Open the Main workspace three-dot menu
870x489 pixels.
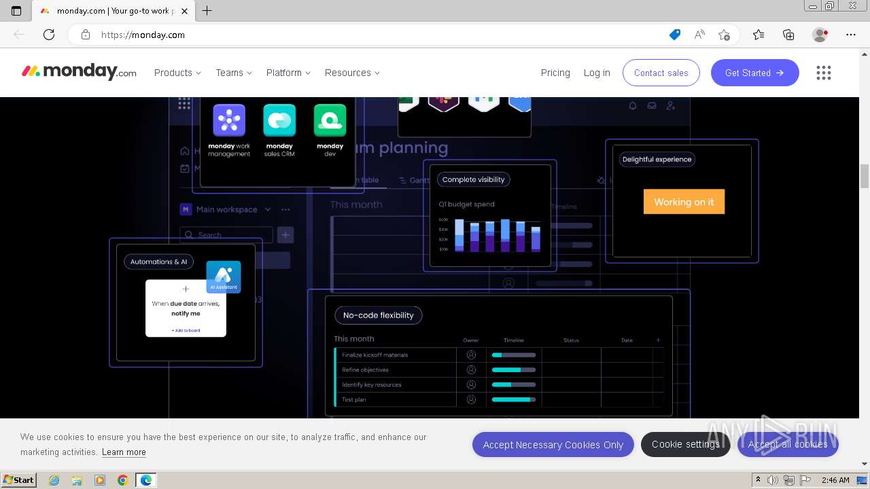pyautogui.click(x=285, y=210)
